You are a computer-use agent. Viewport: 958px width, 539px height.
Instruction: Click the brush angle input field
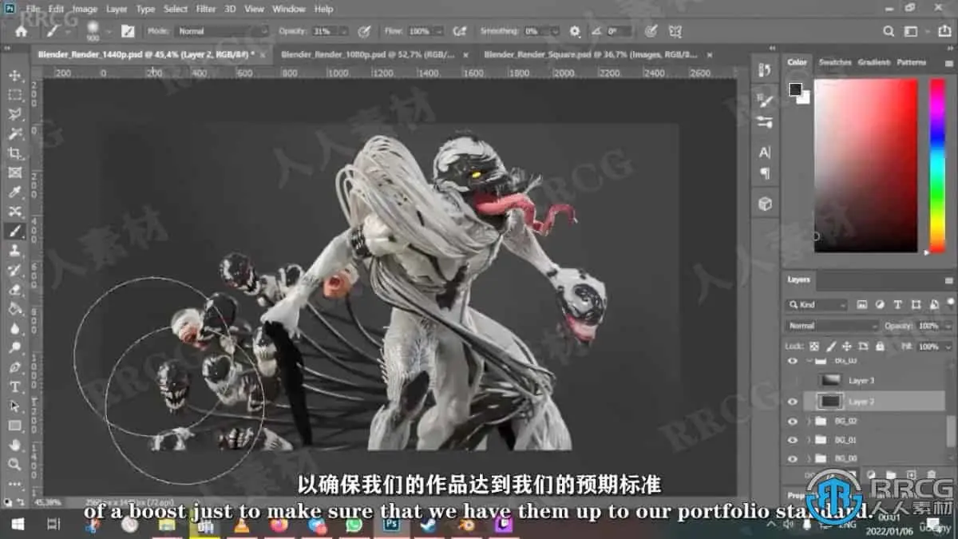(620, 31)
